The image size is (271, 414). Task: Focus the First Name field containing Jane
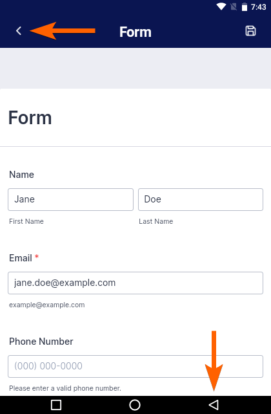(x=70, y=199)
